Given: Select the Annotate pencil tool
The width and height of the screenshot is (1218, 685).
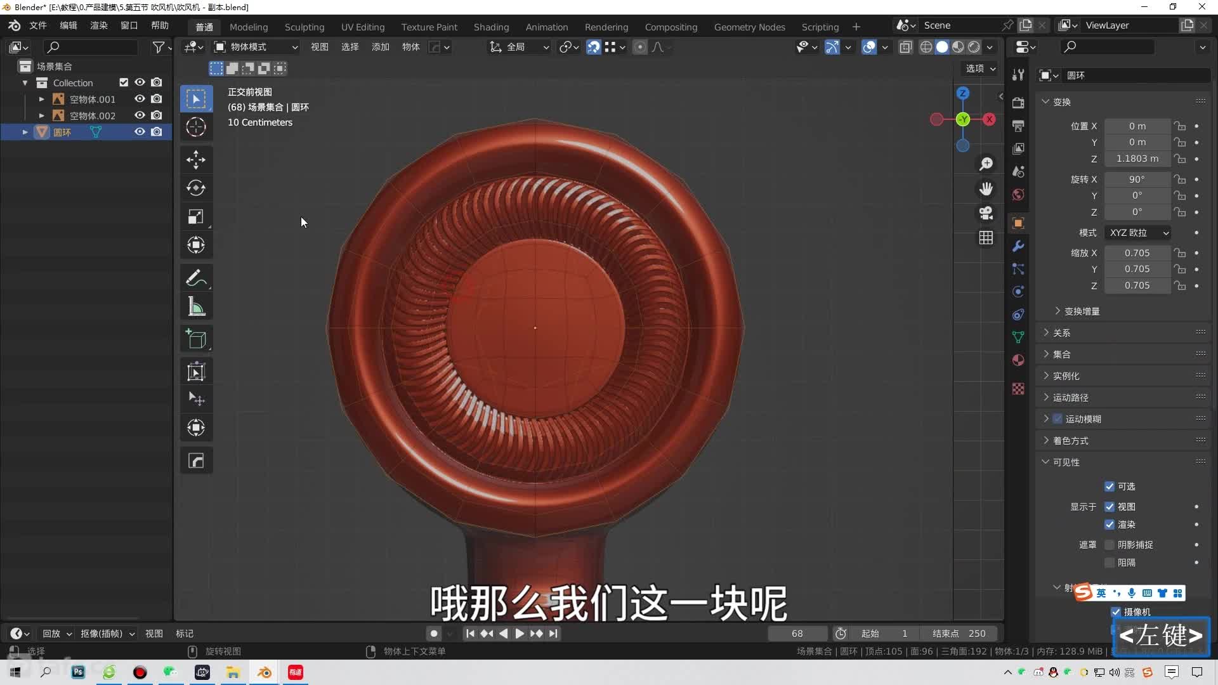Looking at the screenshot, I should coord(196,278).
